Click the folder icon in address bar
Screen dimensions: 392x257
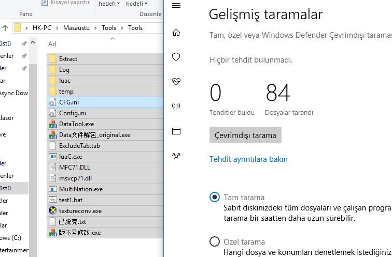pos(18,28)
